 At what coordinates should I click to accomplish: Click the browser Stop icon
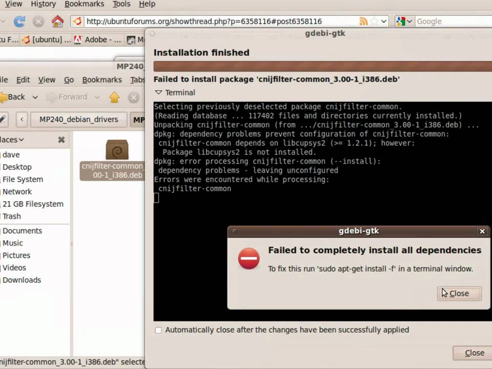pyautogui.click(x=38, y=22)
